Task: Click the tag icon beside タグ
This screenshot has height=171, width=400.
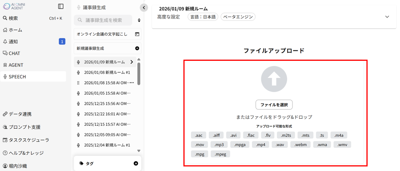Action: tap(81, 163)
